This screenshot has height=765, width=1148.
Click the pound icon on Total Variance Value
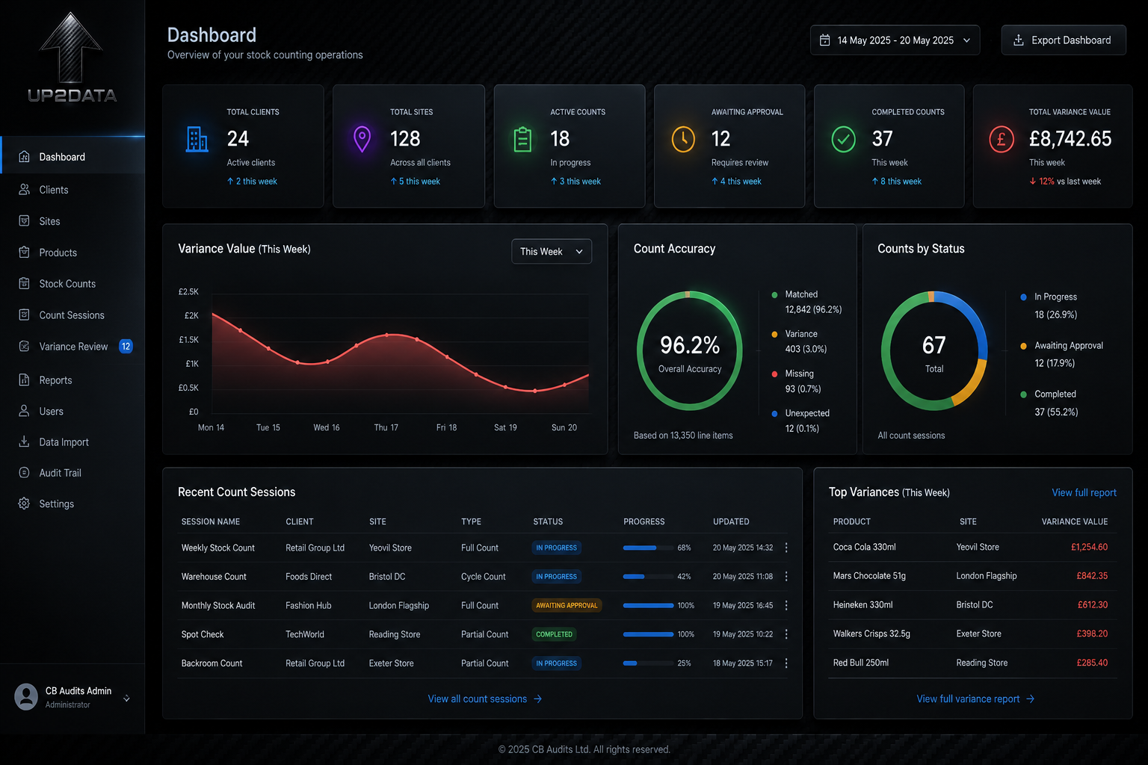point(1002,139)
